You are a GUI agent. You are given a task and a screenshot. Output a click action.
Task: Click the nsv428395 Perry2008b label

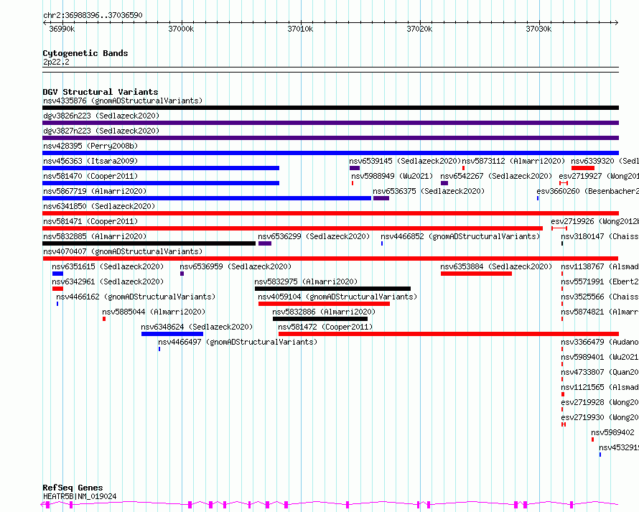(x=90, y=146)
